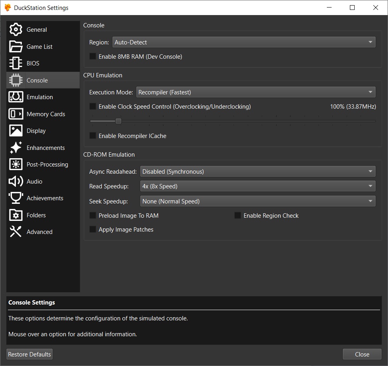388x366 pixels.
Task: Select Memory Cards settings label
Action: pos(46,114)
